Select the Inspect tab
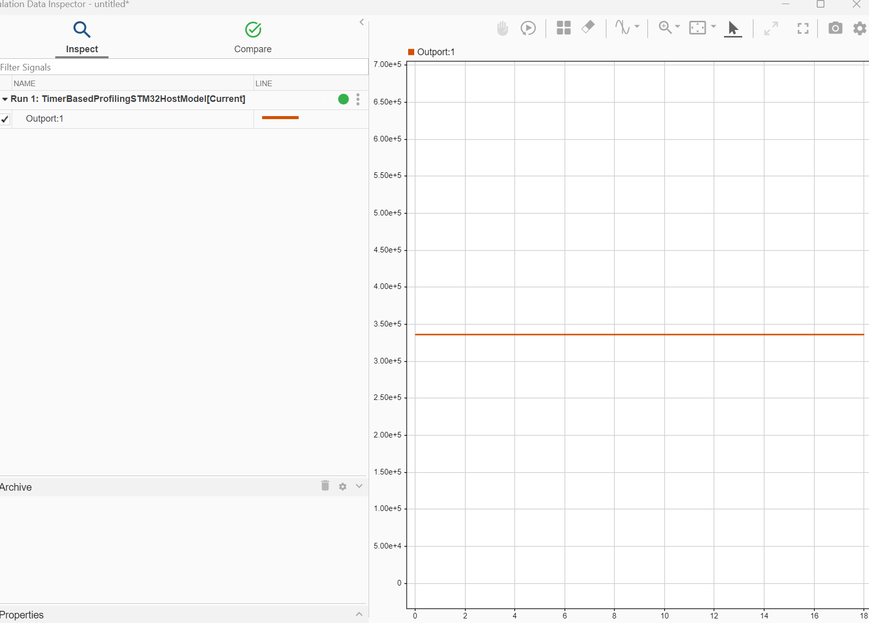 click(82, 38)
